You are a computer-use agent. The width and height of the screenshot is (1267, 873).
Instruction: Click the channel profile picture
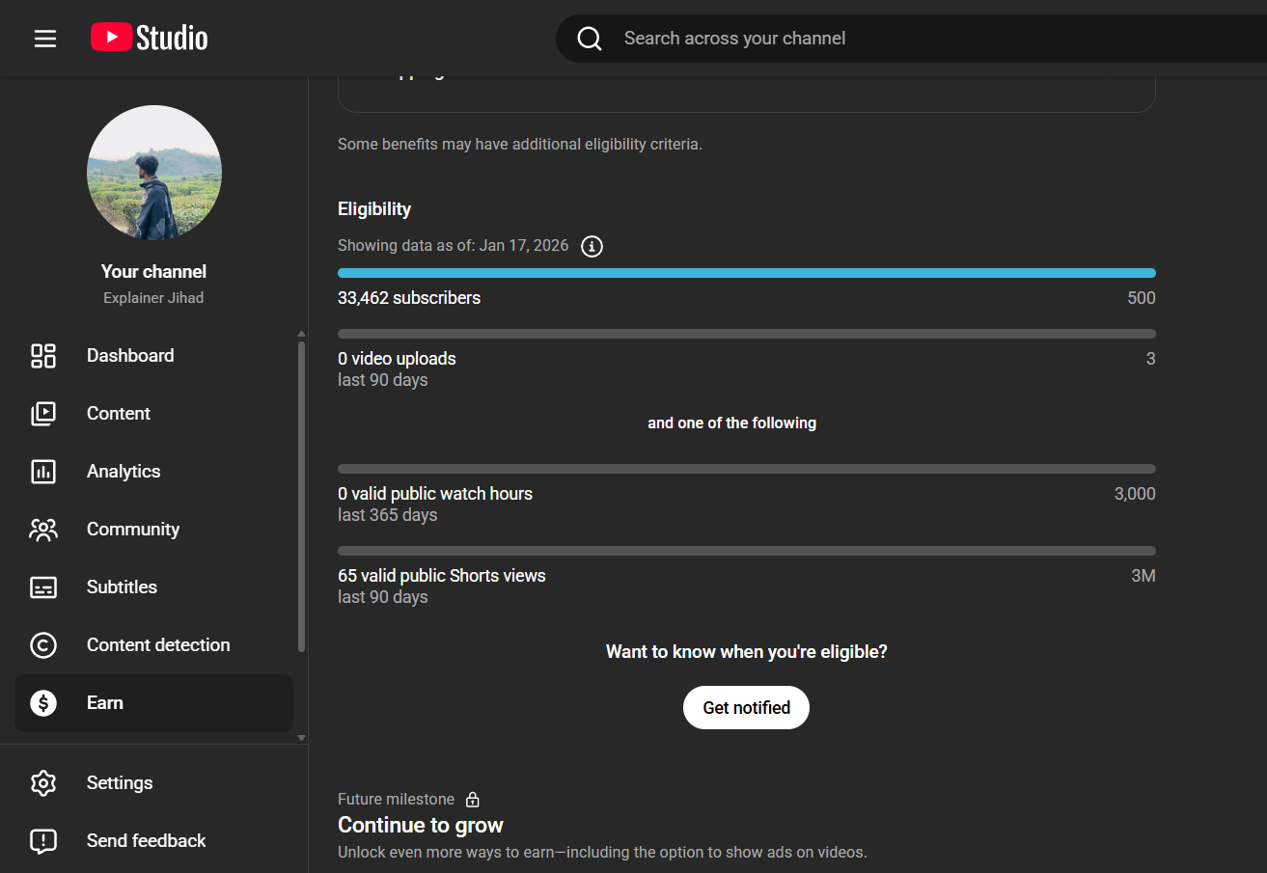[x=154, y=174]
